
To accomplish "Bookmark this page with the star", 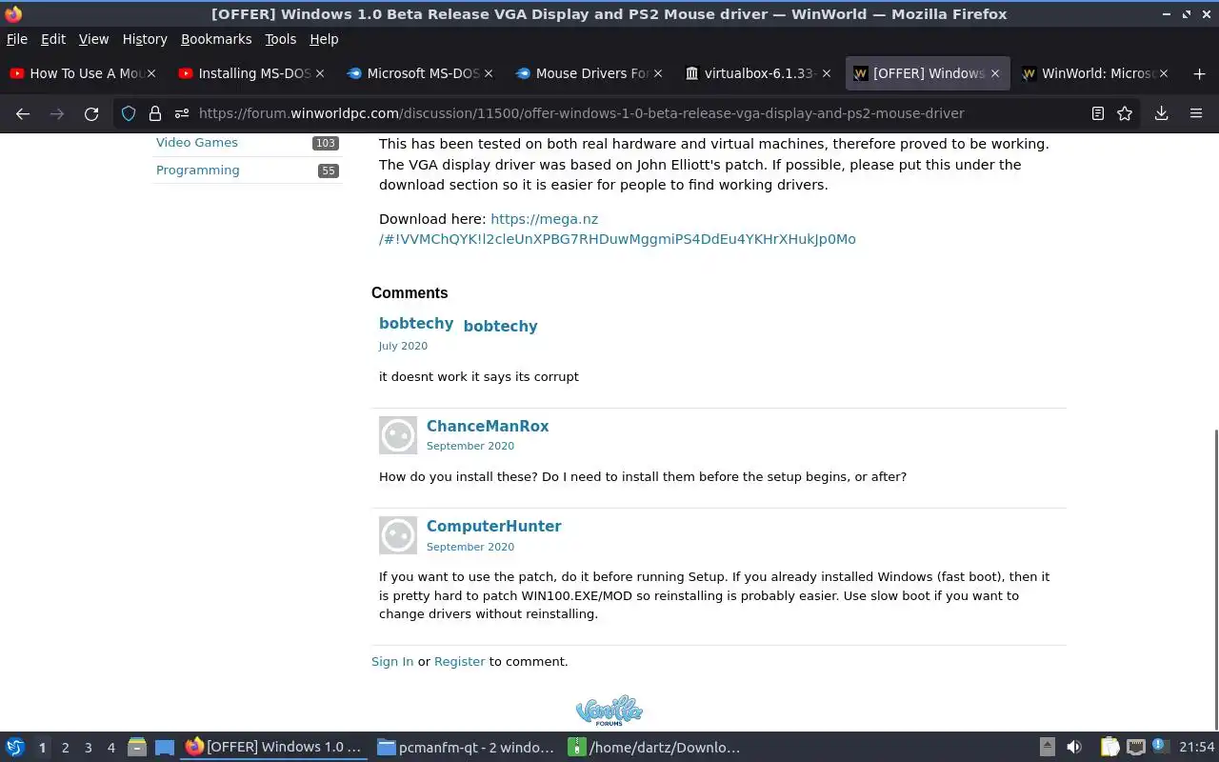I will [x=1125, y=113].
